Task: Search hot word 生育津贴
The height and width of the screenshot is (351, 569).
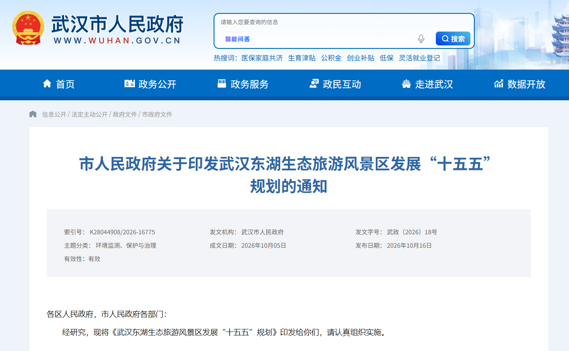Action: pyautogui.click(x=302, y=58)
